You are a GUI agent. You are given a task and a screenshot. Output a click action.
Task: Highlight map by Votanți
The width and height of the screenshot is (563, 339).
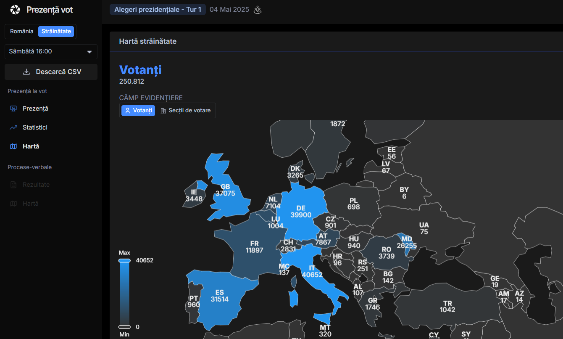(x=138, y=111)
